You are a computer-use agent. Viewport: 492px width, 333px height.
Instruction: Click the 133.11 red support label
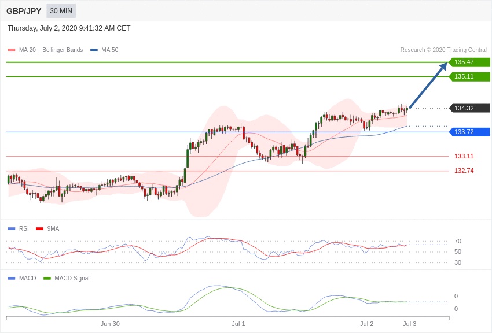(x=464, y=156)
